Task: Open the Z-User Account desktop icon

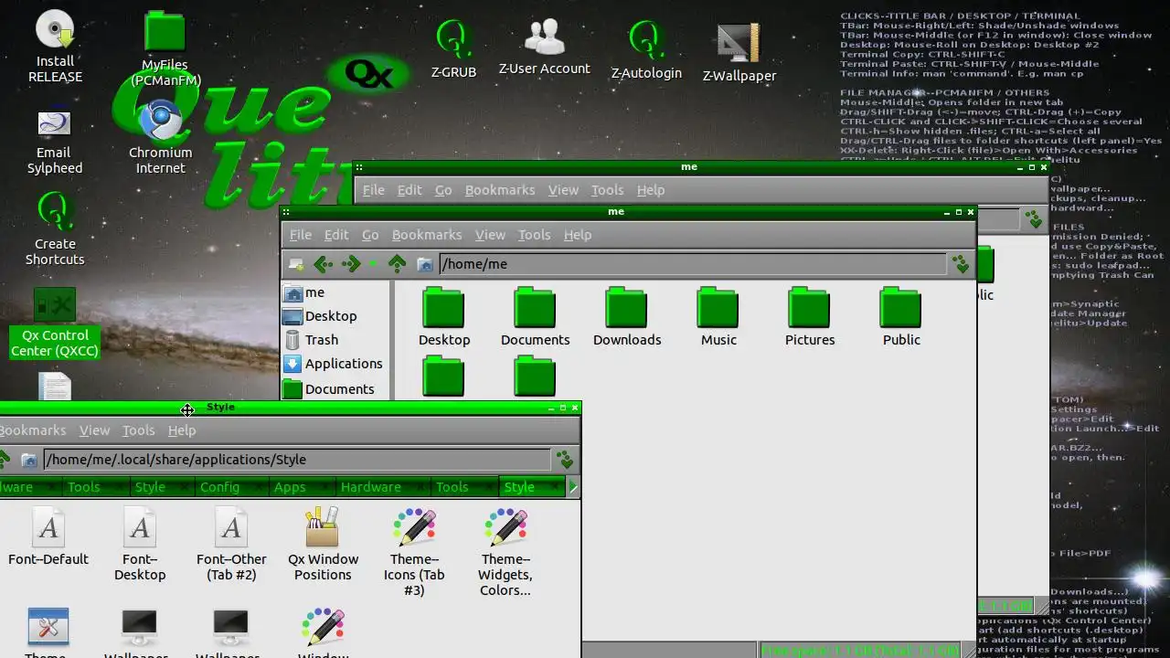Action: coord(545,48)
